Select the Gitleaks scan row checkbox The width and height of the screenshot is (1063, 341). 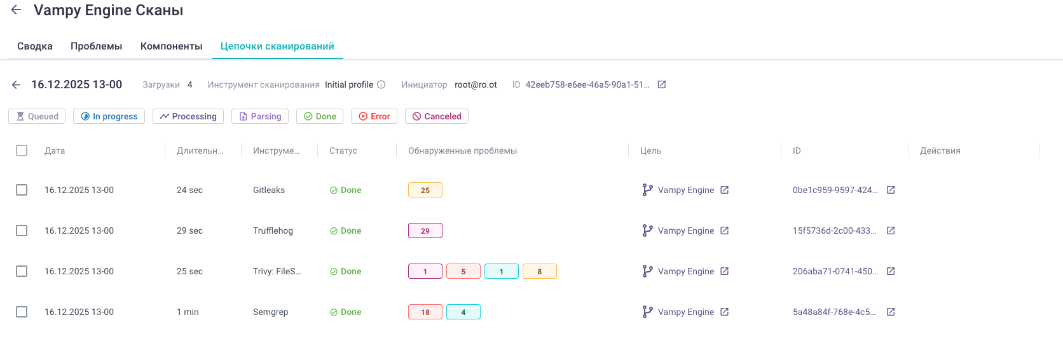click(22, 190)
